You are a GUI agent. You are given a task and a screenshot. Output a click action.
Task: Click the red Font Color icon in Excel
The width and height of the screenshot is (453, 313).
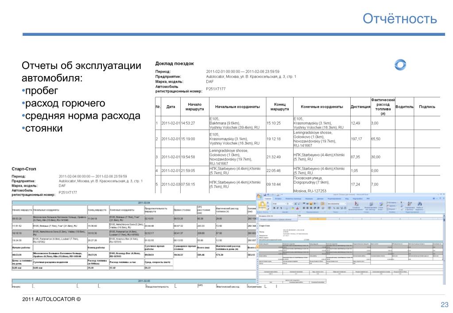297,208
